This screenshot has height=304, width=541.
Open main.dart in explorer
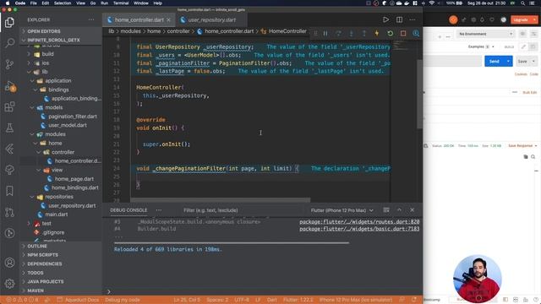point(57,214)
